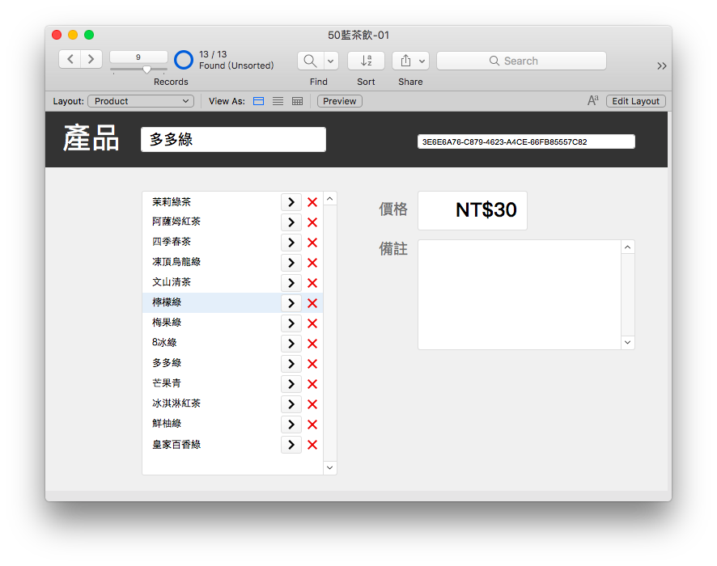Go to 阿薩姆紅茶 record arrow
Viewport: 717px width, 566px height.
[x=291, y=222]
